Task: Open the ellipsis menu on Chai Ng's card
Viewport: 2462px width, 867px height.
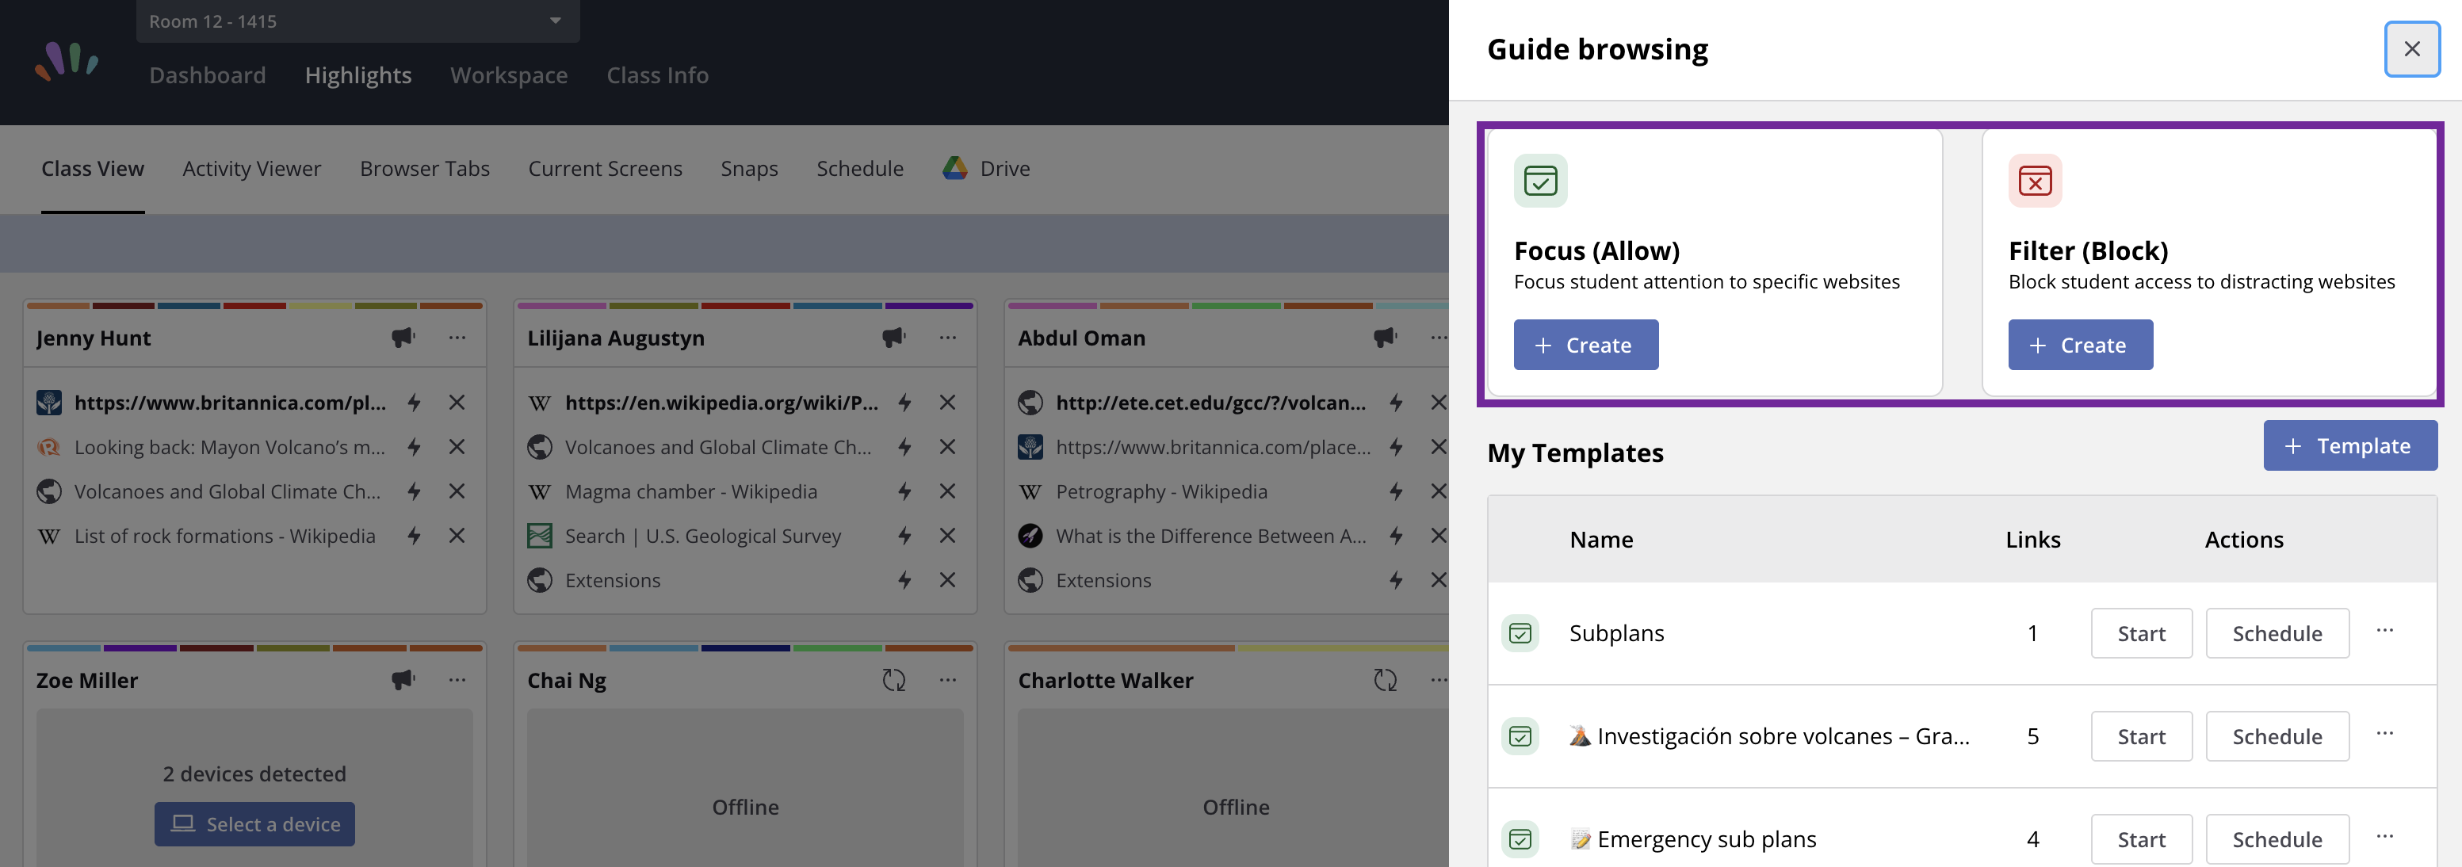Action: 947,680
